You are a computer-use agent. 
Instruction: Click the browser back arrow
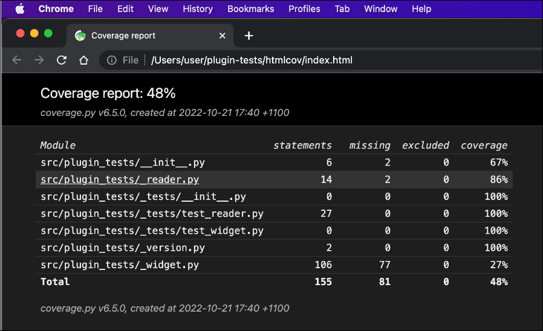point(17,60)
